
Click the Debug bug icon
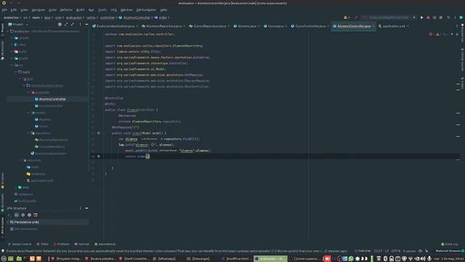[x=428, y=17]
